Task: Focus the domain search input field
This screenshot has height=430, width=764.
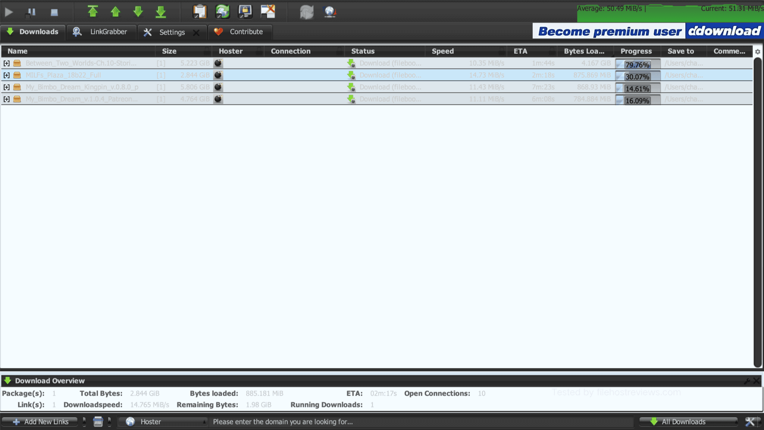Action: [422, 422]
